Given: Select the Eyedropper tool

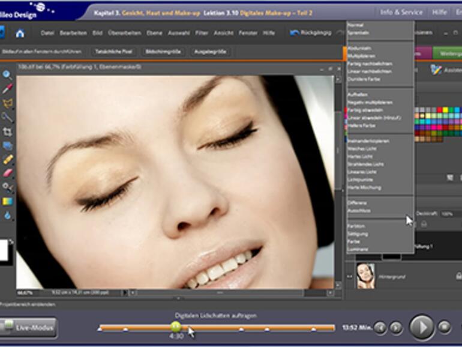Looking at the screenshot, I should [x=7, y=89].
